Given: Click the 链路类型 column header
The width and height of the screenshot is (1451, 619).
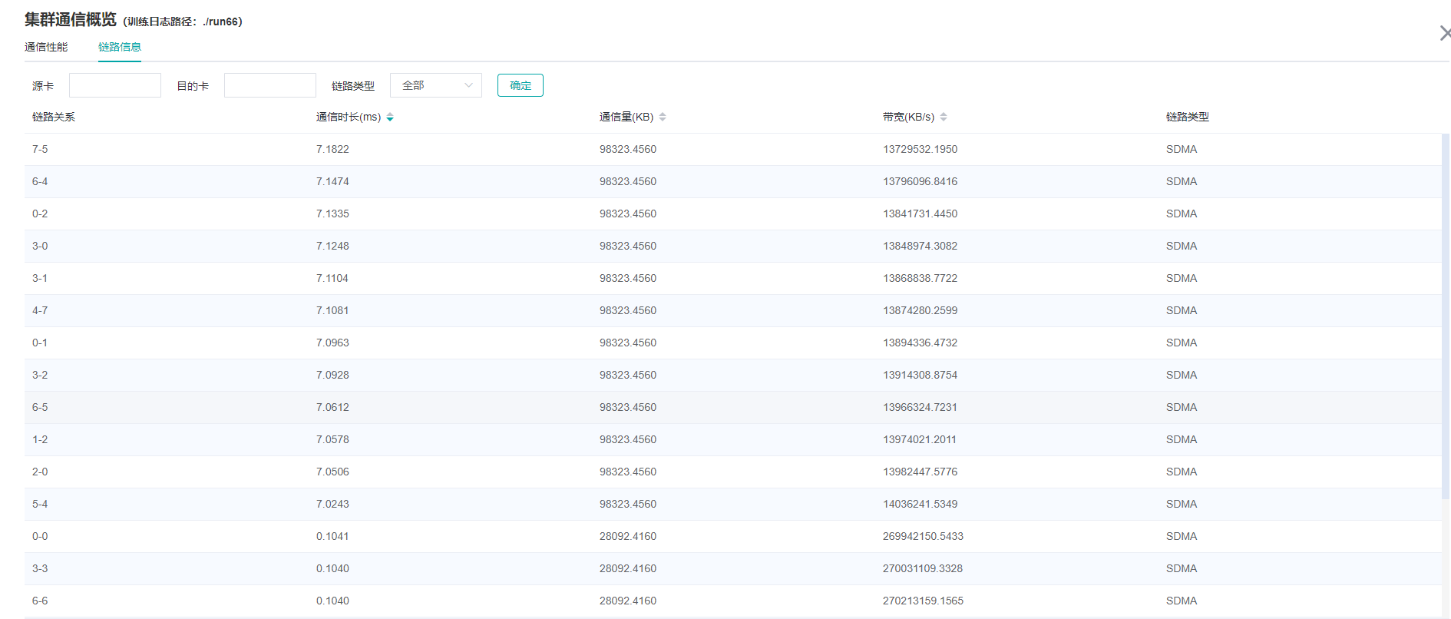Looking at the screenshot, I should [1187, 117].
